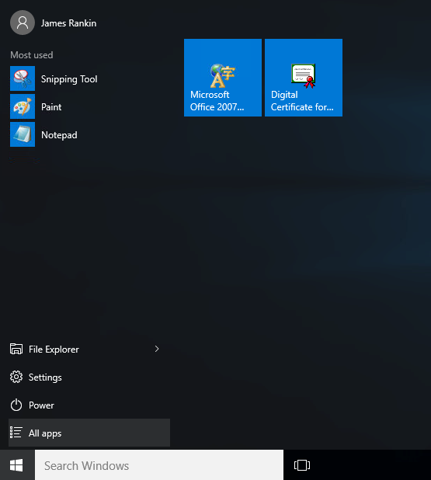Select the Snipping Tool text label
This screenshot has width=431, height=480.
pos(69,79)
